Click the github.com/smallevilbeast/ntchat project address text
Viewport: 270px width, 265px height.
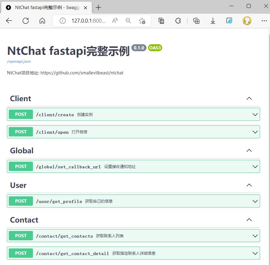click(82, 73)
